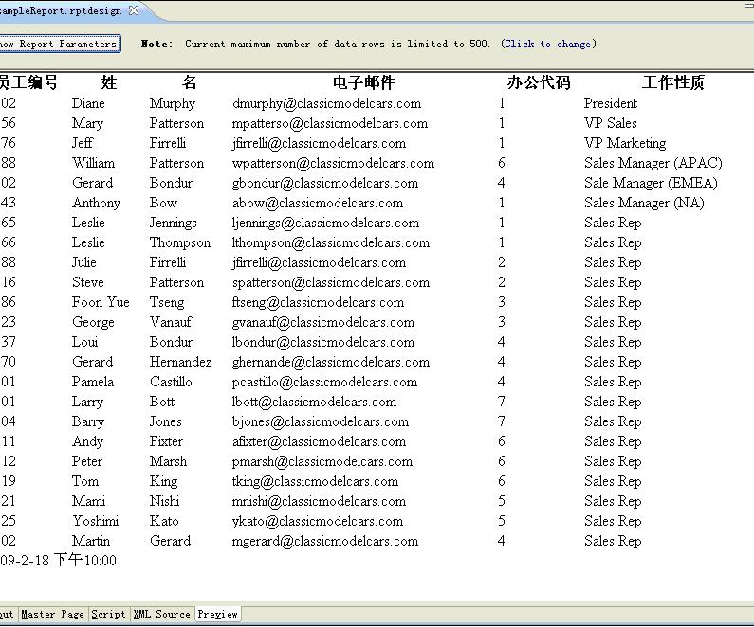Click first name Yoshimi
754x627 pixels.
point(95,521)
